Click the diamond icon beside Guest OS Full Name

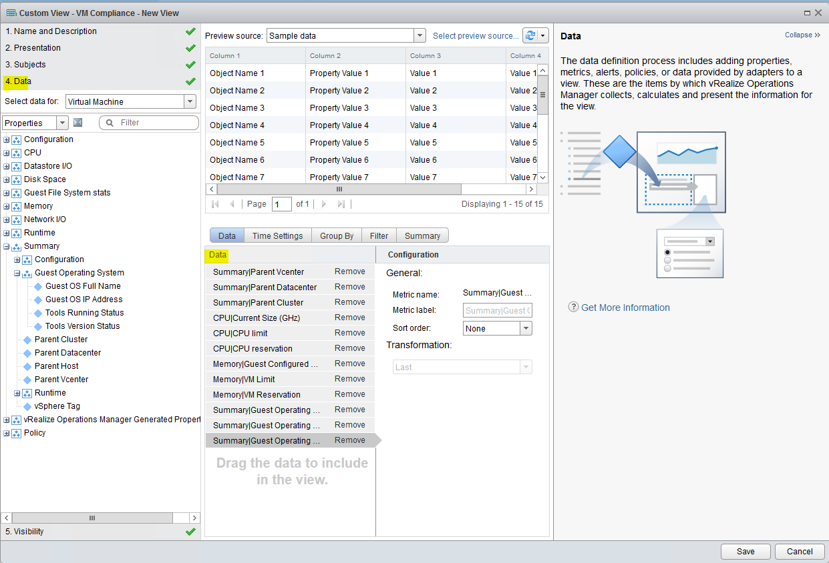point(38,286)
